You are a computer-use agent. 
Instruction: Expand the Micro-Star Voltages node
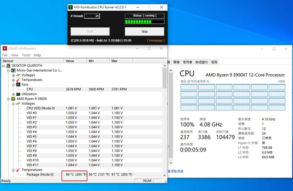[13, 75]
